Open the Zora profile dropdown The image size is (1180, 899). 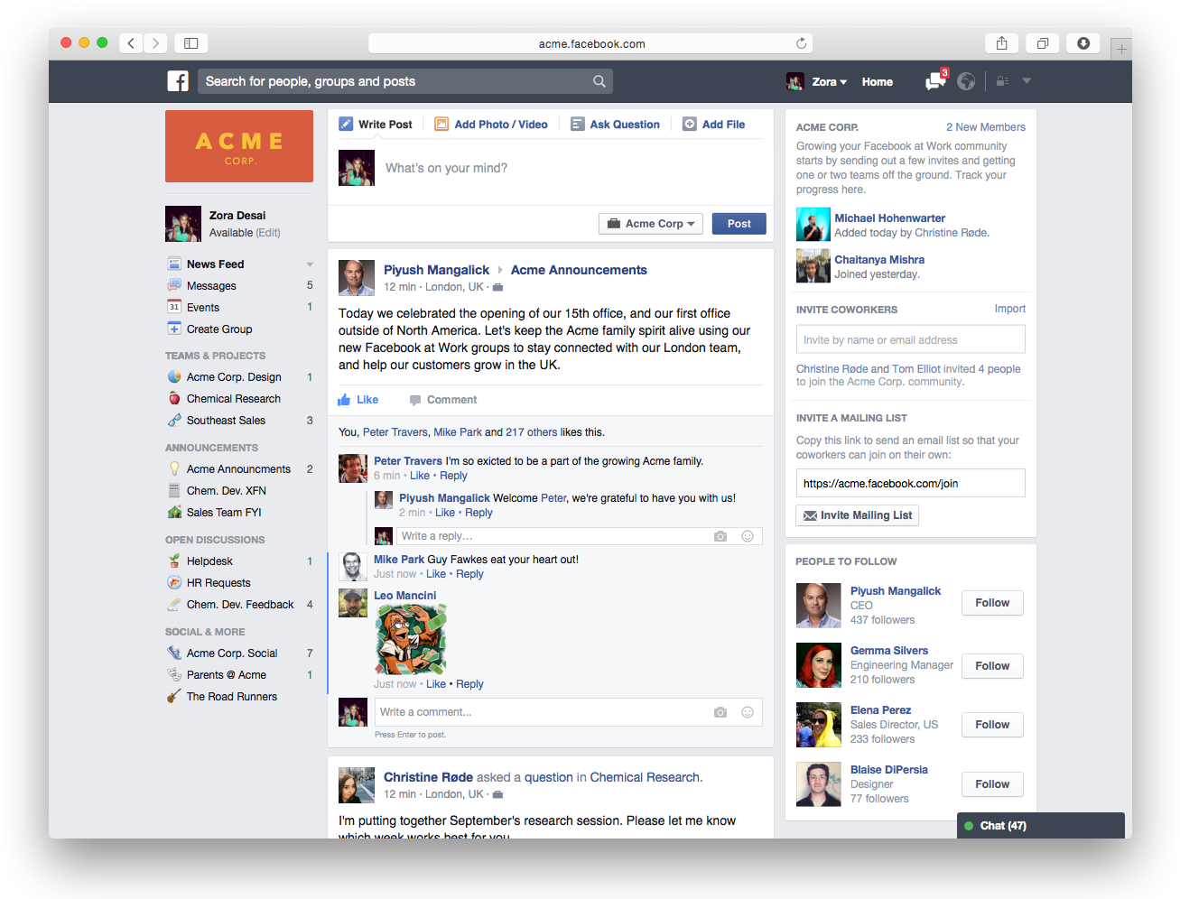click(x=829, y=82)
